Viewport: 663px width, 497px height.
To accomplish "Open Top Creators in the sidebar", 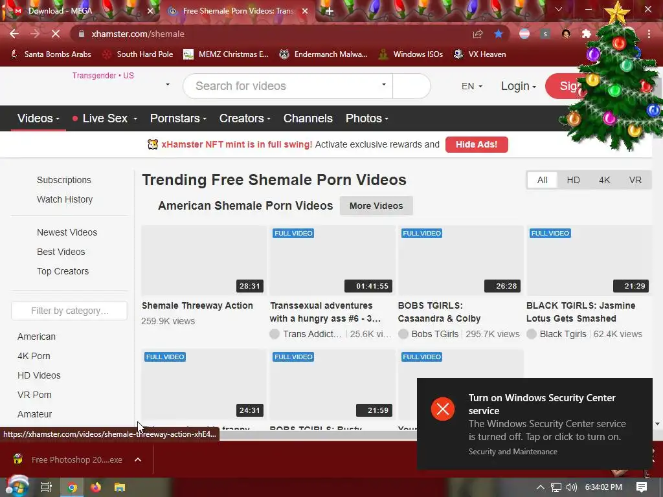I will [63, 271].
